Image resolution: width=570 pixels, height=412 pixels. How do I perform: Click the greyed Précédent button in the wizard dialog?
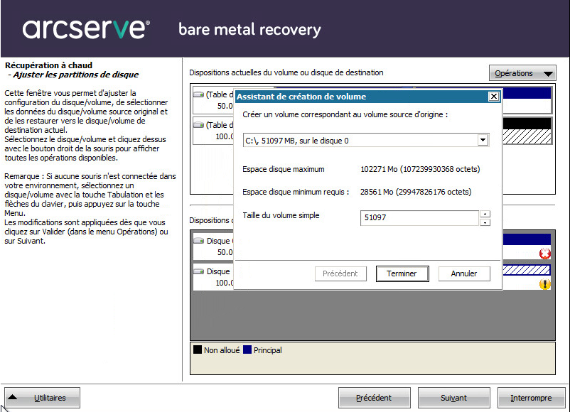click(340, 273)
